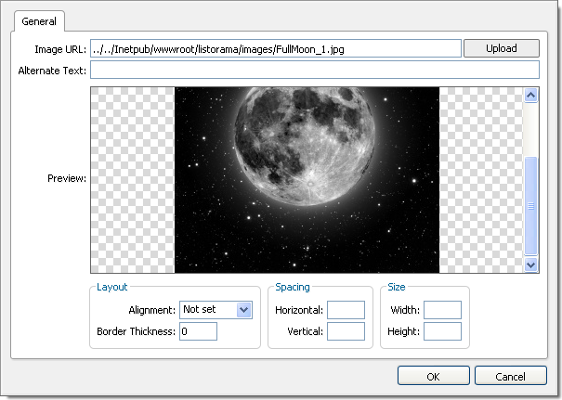Click the Border Thickness field
Screen dimensions: 562x400
tap(198, 331)
